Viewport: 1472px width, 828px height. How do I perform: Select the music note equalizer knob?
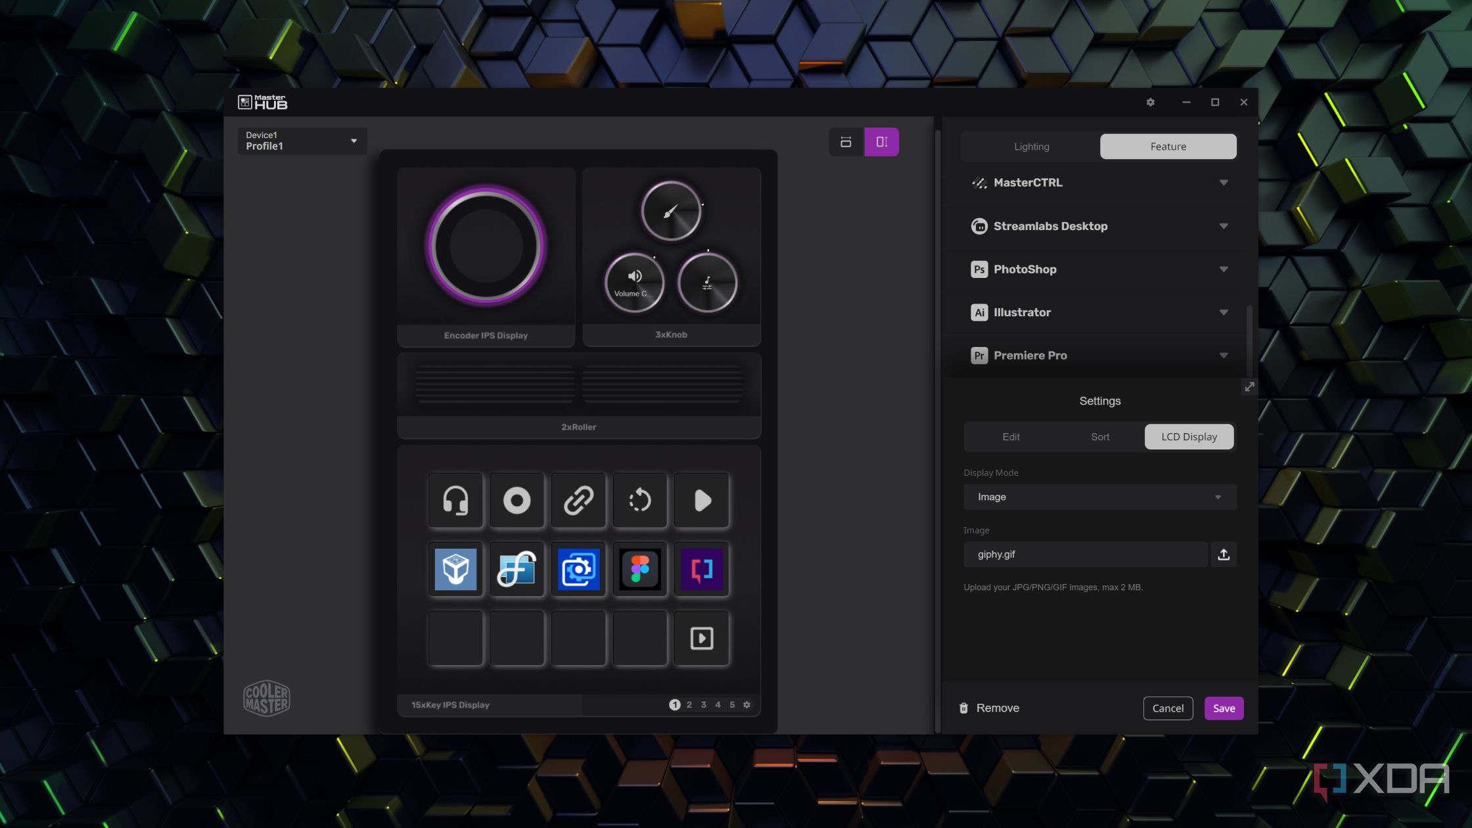pyautogui.click(x=707, y=283)
